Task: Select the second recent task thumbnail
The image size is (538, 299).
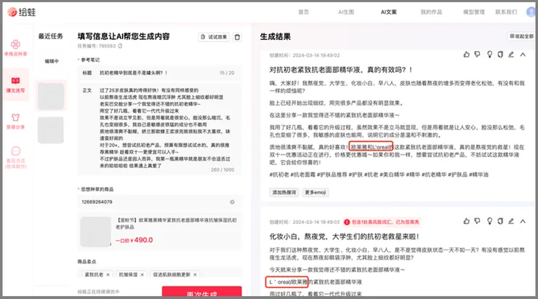Action: 51,129
